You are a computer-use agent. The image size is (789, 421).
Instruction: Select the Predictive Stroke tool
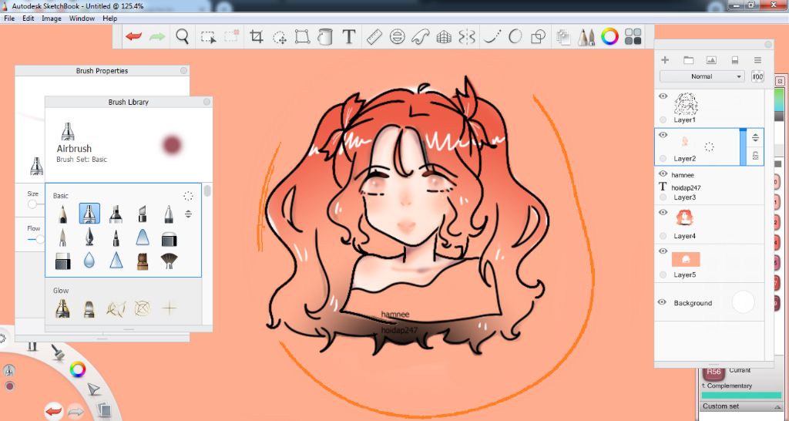515,37
